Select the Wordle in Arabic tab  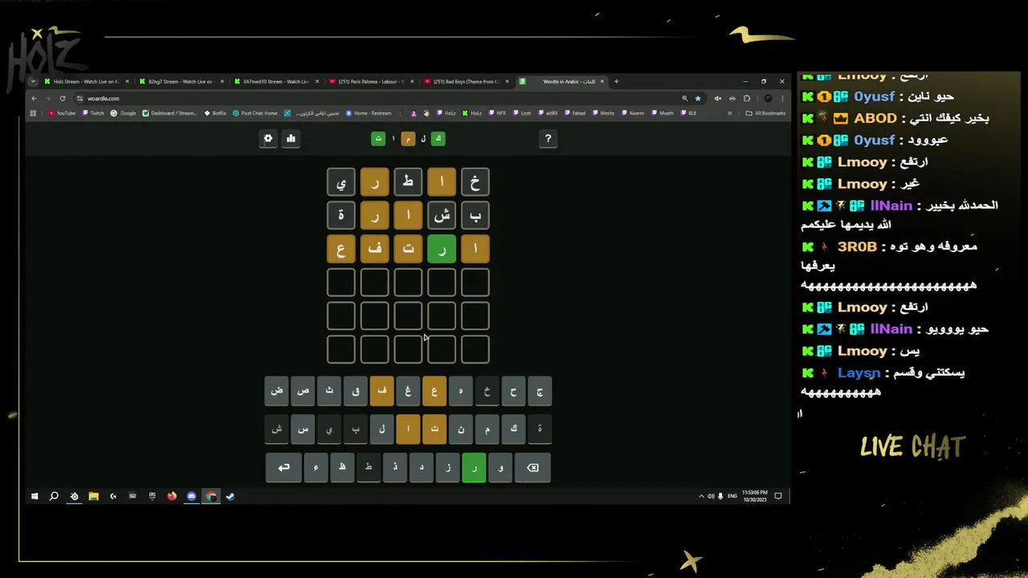(562, 81)
